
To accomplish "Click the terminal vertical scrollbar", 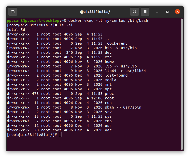I will [182, 84].
